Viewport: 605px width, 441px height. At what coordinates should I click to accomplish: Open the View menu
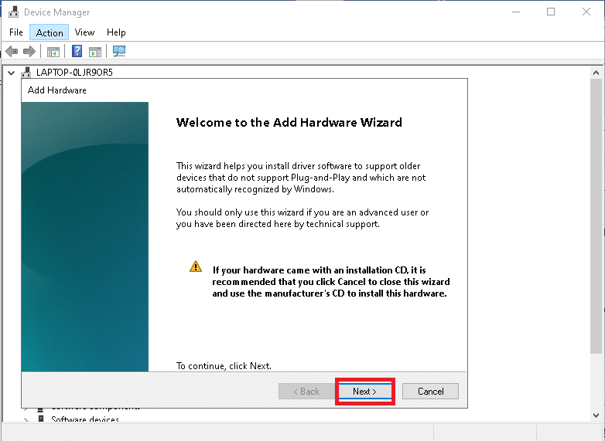point(84,32)
